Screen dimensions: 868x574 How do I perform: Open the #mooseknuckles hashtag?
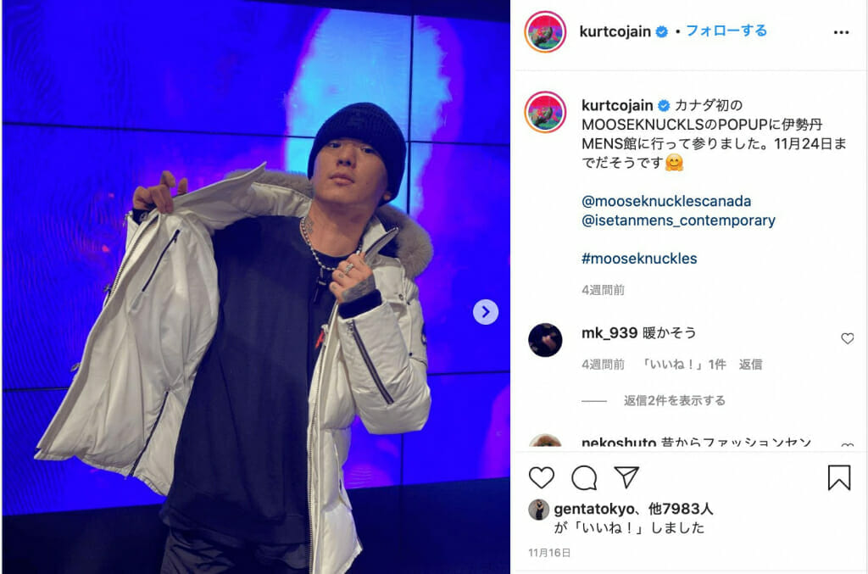point(639,259)
